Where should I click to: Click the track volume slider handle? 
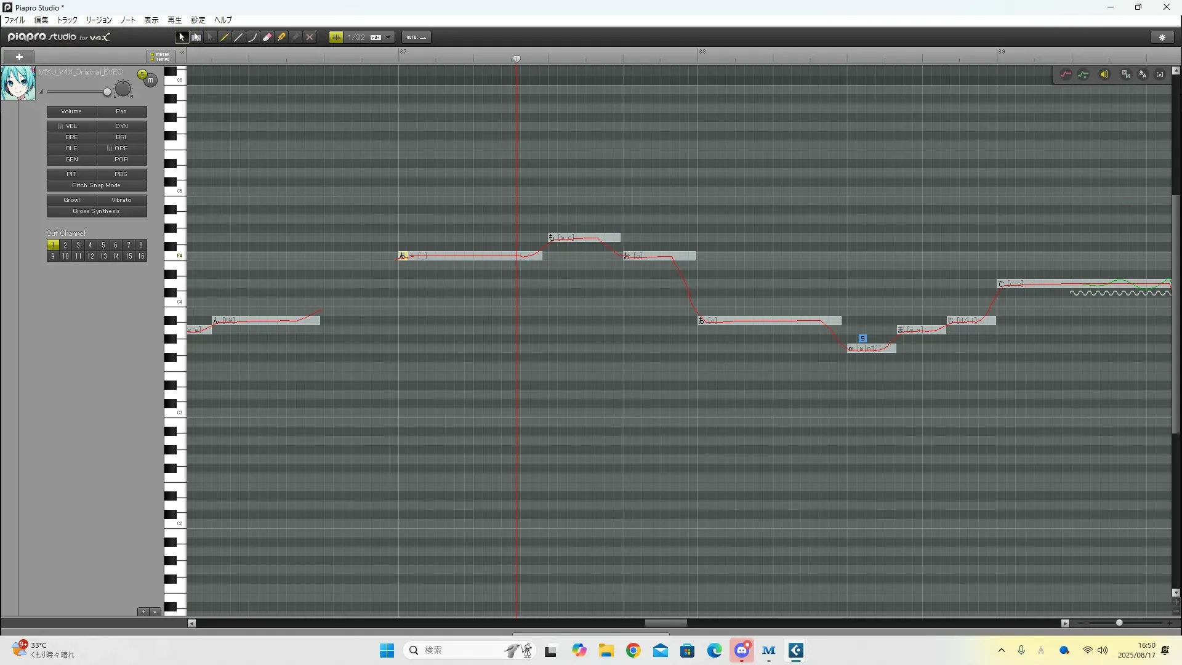coord(107,92)
